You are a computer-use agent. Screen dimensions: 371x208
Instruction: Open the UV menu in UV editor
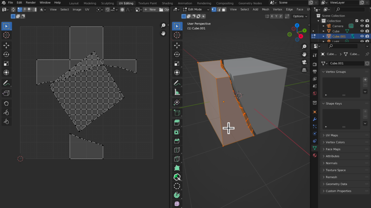coord(87,9)
